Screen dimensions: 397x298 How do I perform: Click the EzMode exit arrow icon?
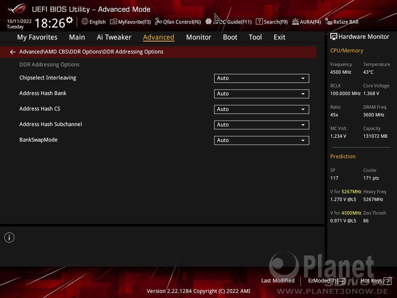pos(342,281)
